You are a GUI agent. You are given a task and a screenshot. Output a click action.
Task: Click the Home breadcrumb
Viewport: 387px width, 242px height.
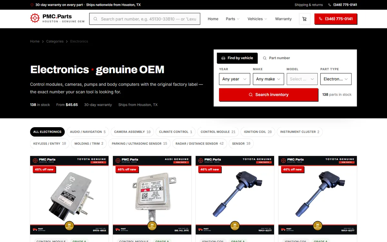coord(35,41)
